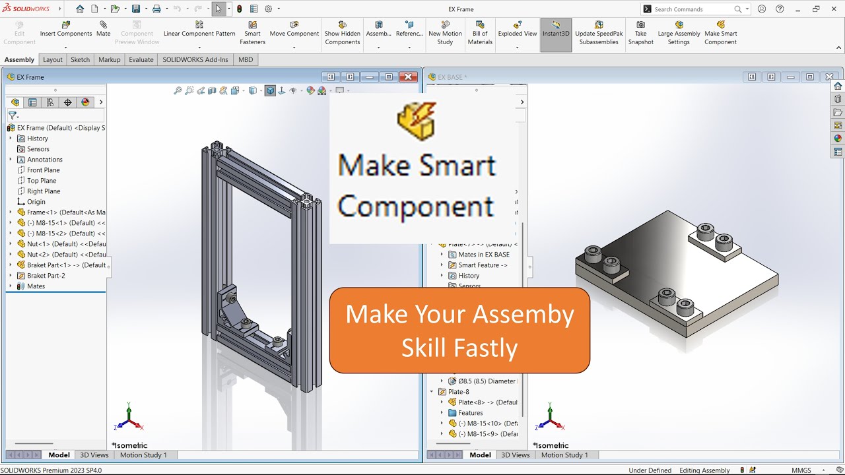Select Motion Study 1 tab in EX BASE window

coord(564,455)
